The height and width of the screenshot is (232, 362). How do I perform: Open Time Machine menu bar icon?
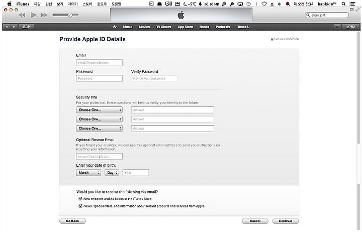coord(249,4)
